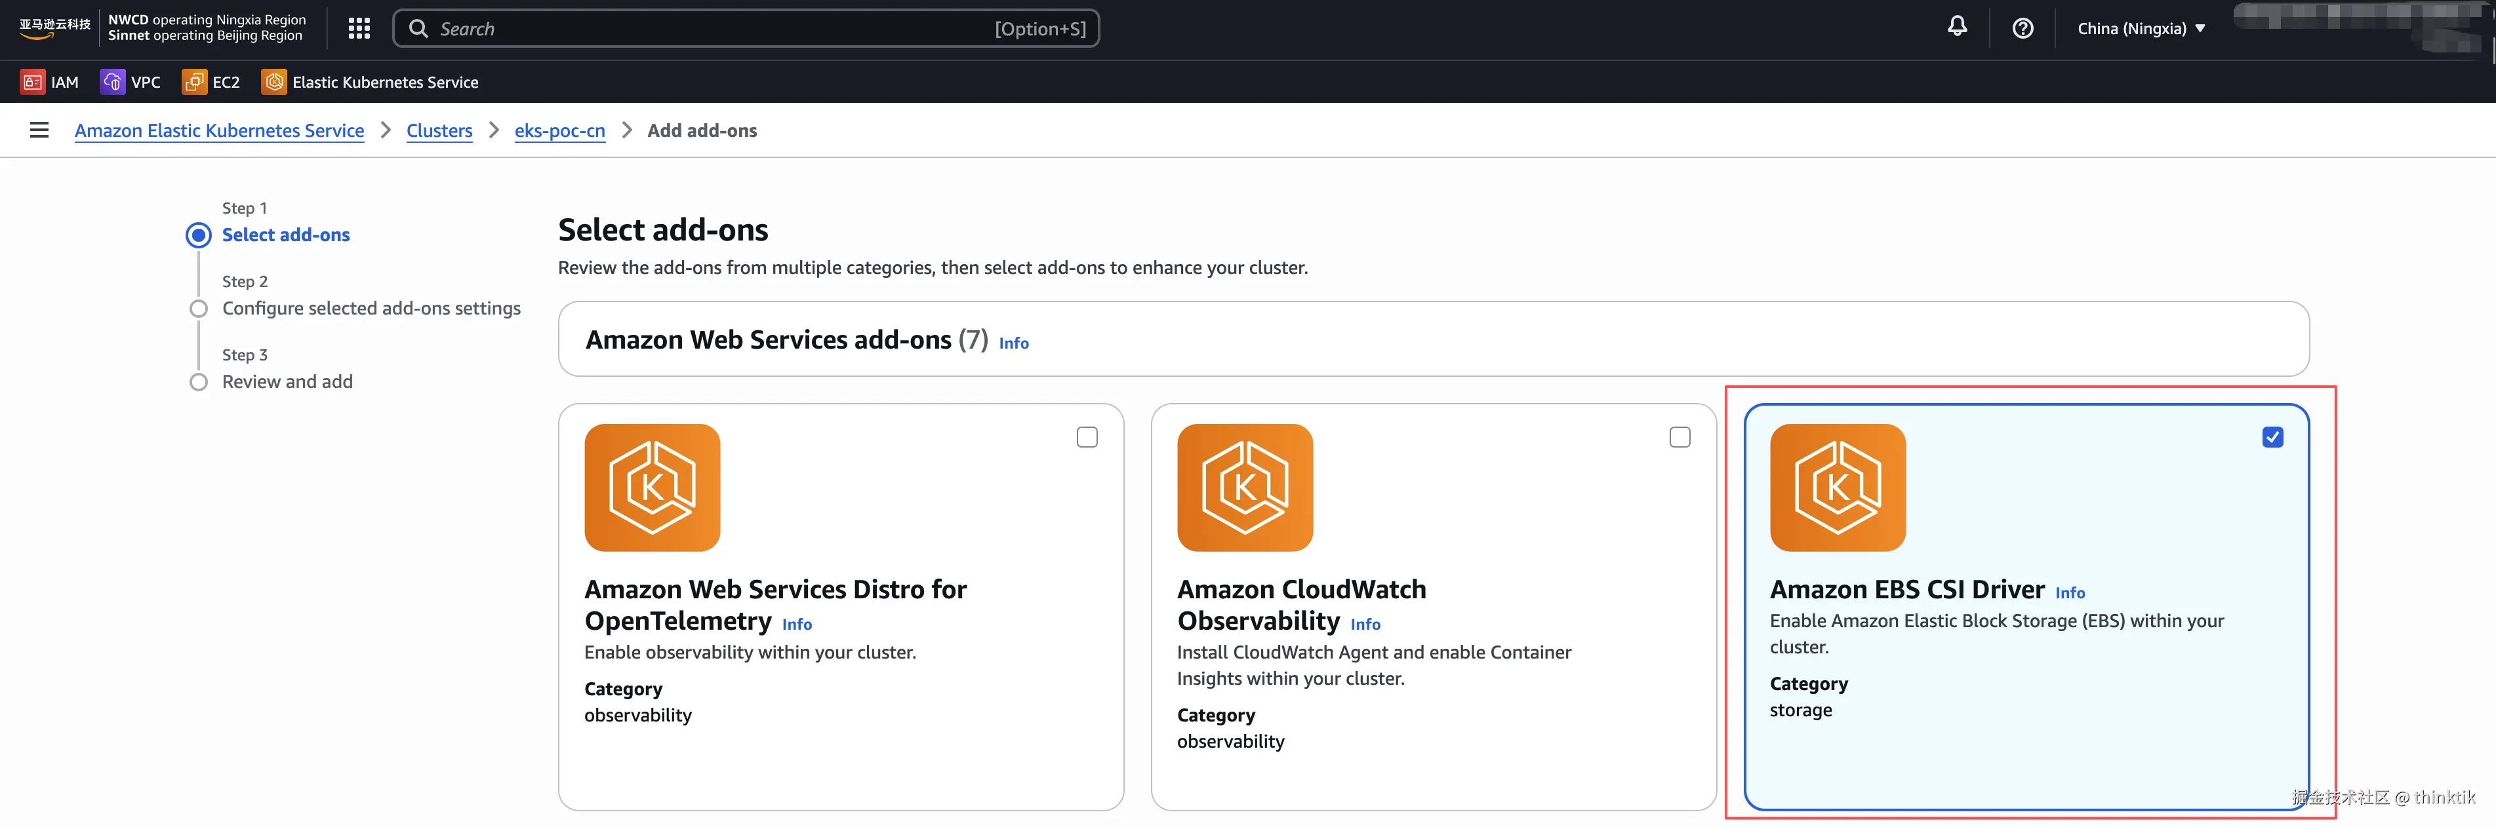The width and height of the screenshot is (2496, 827).
Task: Click the Amazon Web Services logo
Action: (54, 28)
